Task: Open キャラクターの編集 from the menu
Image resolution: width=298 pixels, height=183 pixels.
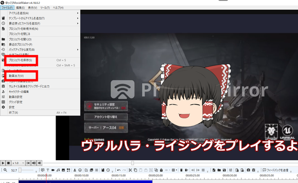Action: [x=40, y=92]
